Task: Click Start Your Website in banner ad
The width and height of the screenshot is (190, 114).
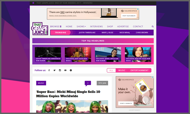Action: (129, 16)
